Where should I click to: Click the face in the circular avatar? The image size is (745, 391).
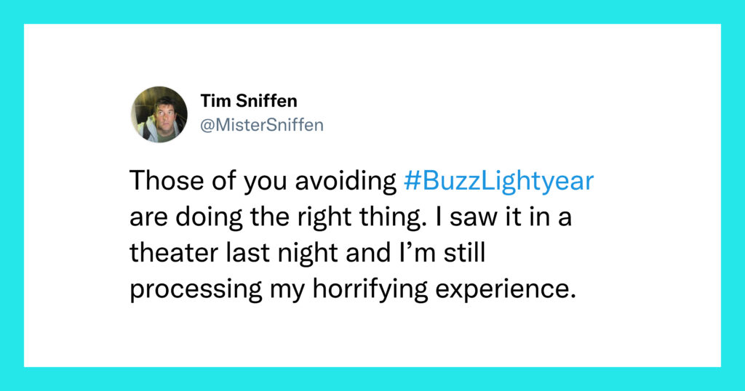pyautogui.click(x=163, y=113)
